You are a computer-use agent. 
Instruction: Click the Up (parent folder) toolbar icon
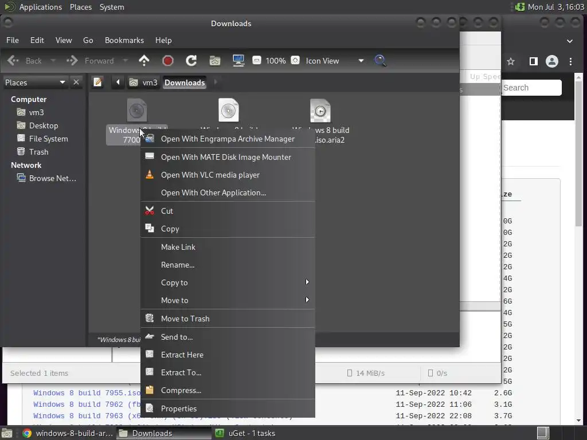(x=144, y=61)
